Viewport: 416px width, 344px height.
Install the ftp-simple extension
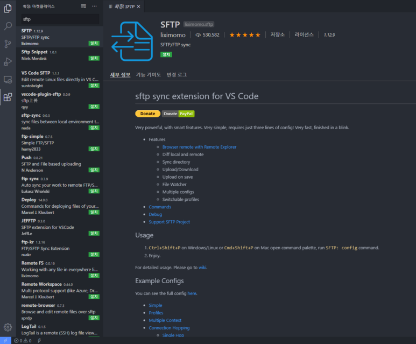point(94,149)
